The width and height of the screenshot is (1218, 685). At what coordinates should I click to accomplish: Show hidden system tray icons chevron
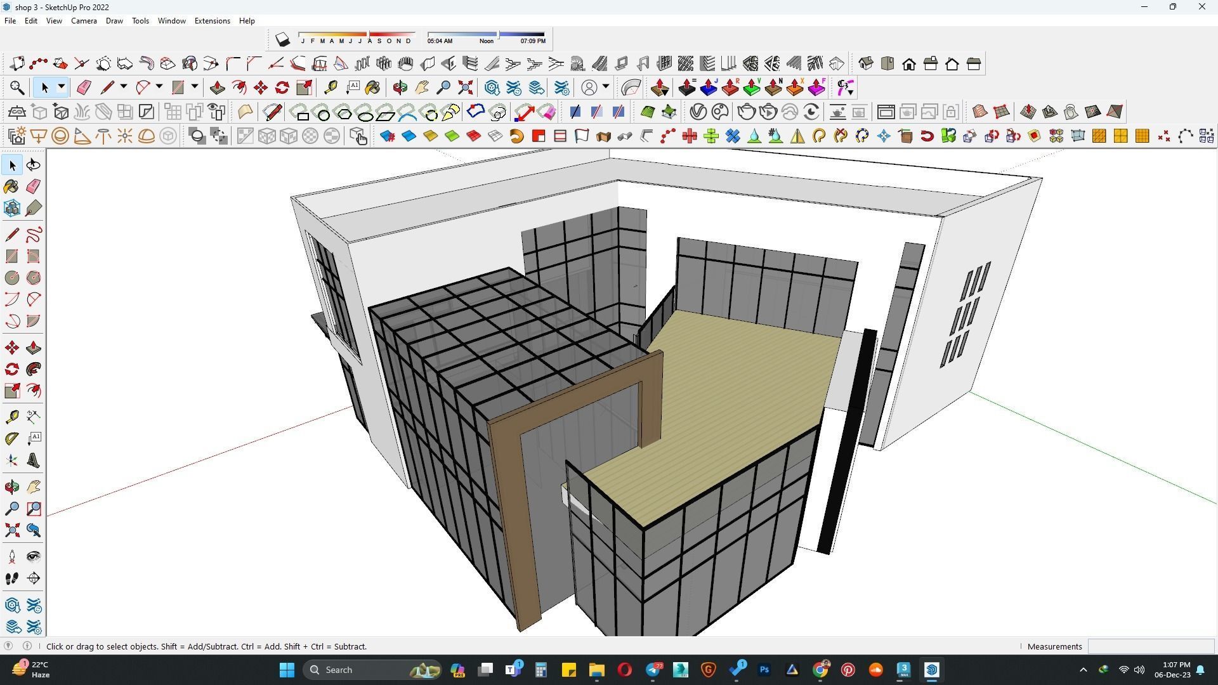tap(1083, 670)
